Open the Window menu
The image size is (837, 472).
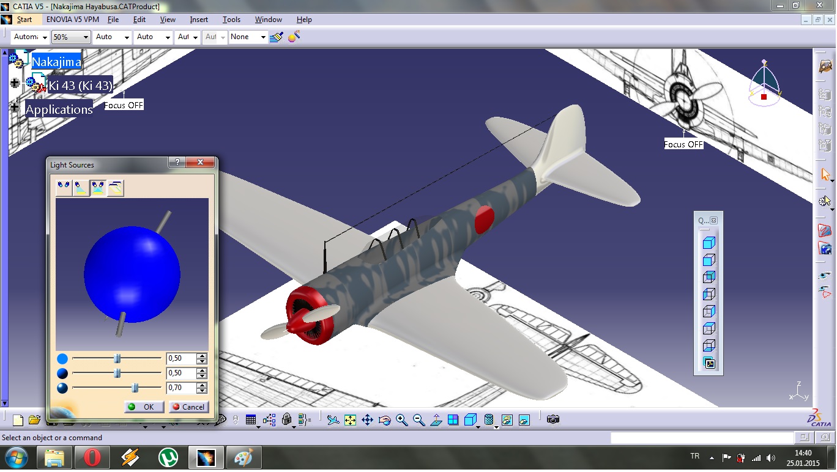point(269,20)
